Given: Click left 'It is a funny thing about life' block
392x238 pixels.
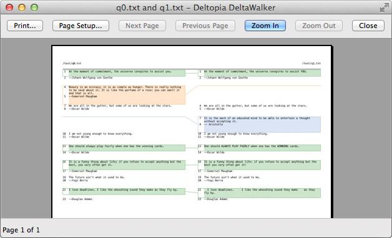Looking at the screenshot, I should tap(124, 165).
